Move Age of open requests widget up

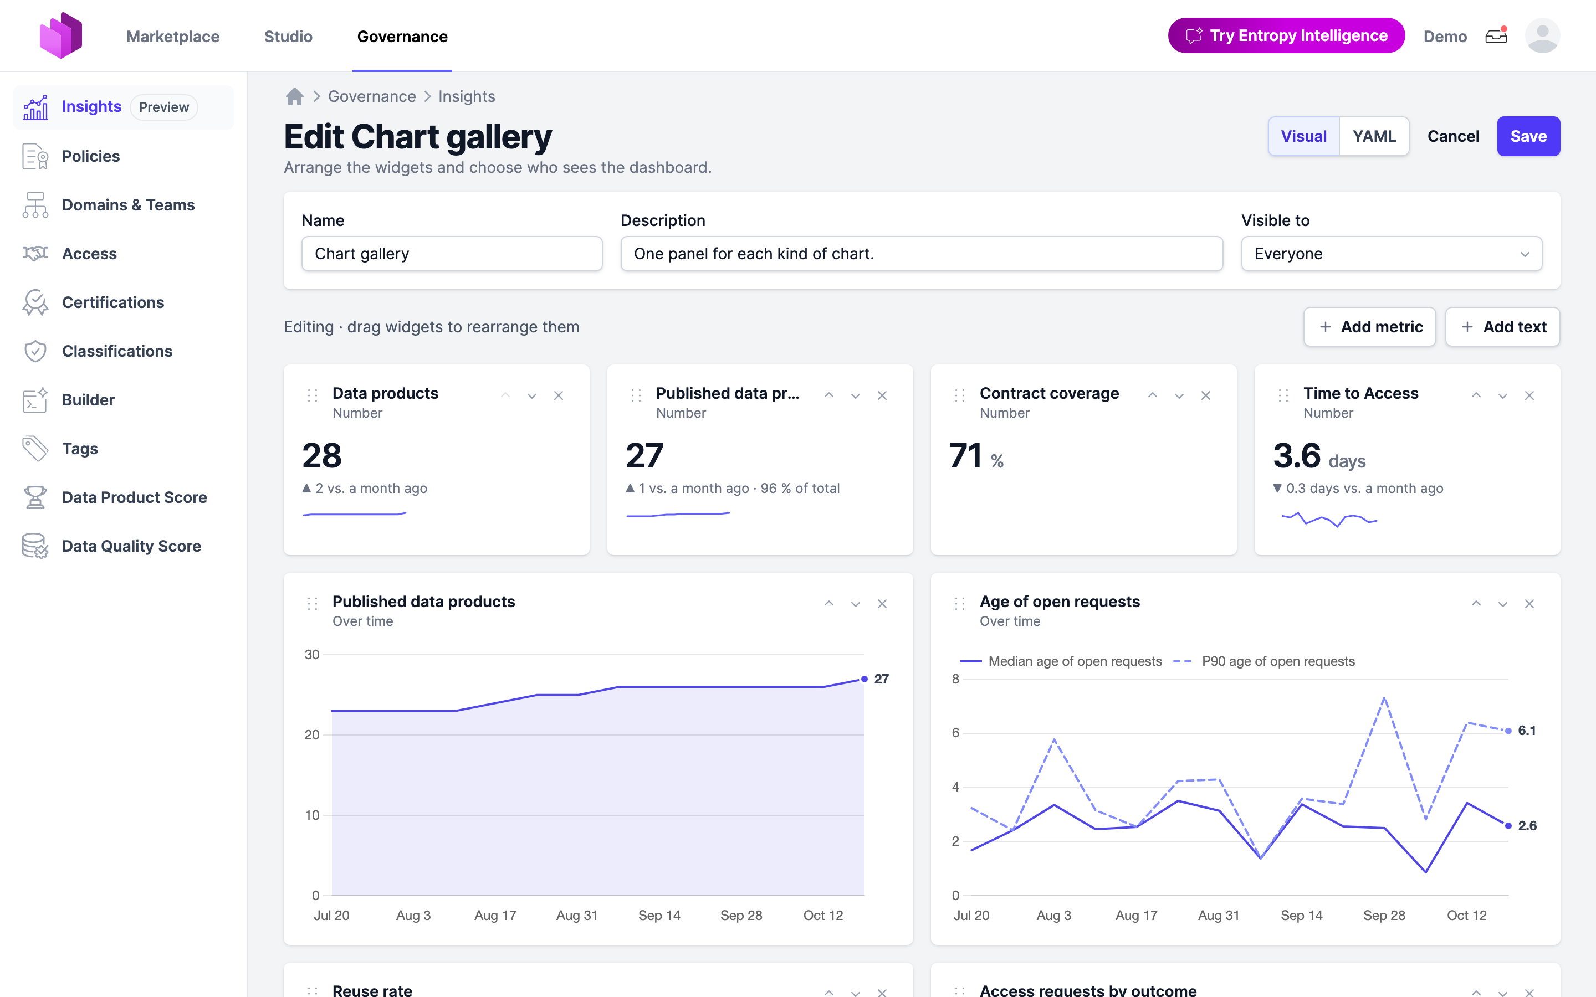[1476, 604]
